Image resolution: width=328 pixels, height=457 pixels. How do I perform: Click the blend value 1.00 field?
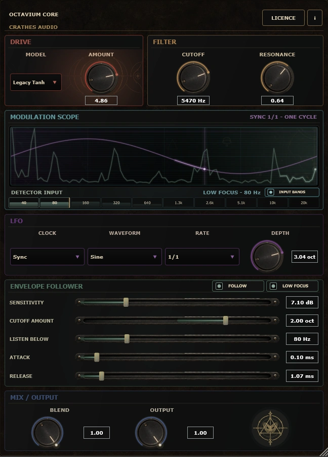(97, 433)
